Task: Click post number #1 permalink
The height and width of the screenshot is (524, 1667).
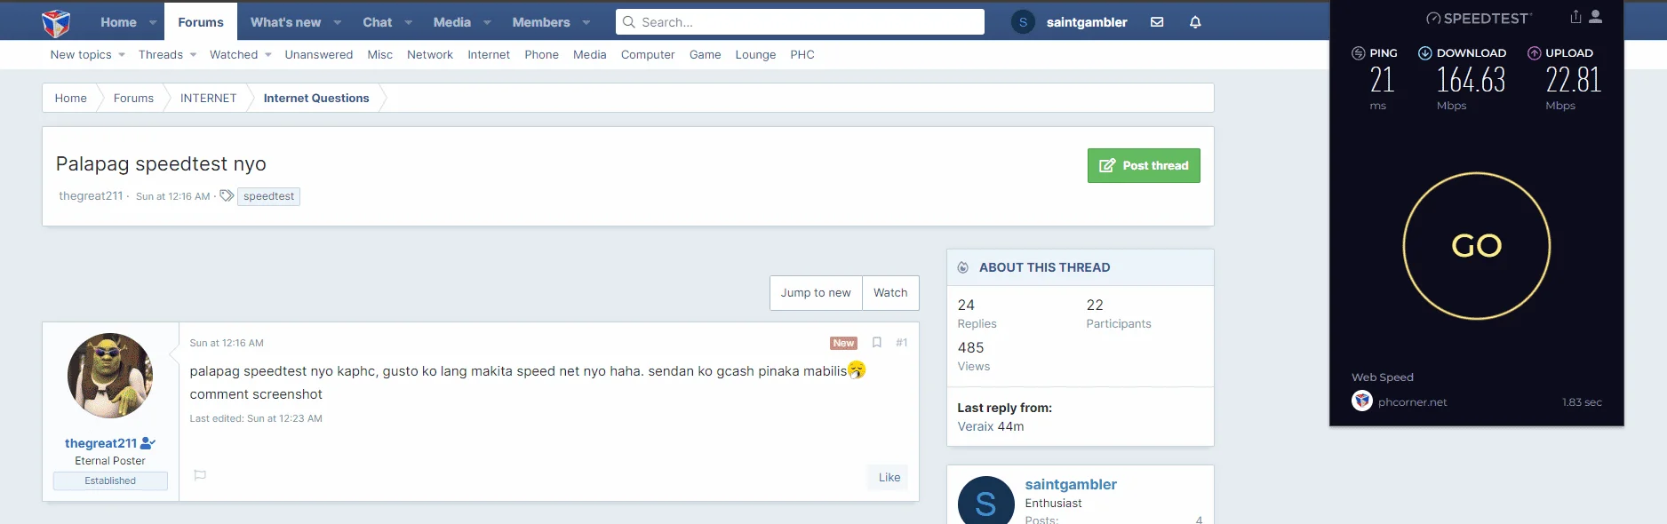Action: (902, 343)
